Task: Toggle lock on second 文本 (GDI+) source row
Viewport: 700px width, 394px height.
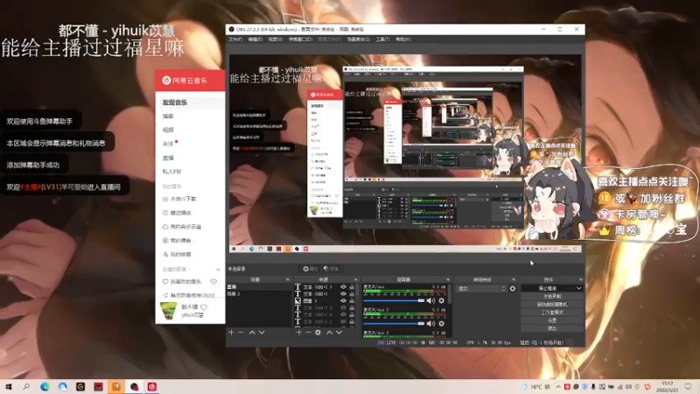Action: [x=352, y=294]
